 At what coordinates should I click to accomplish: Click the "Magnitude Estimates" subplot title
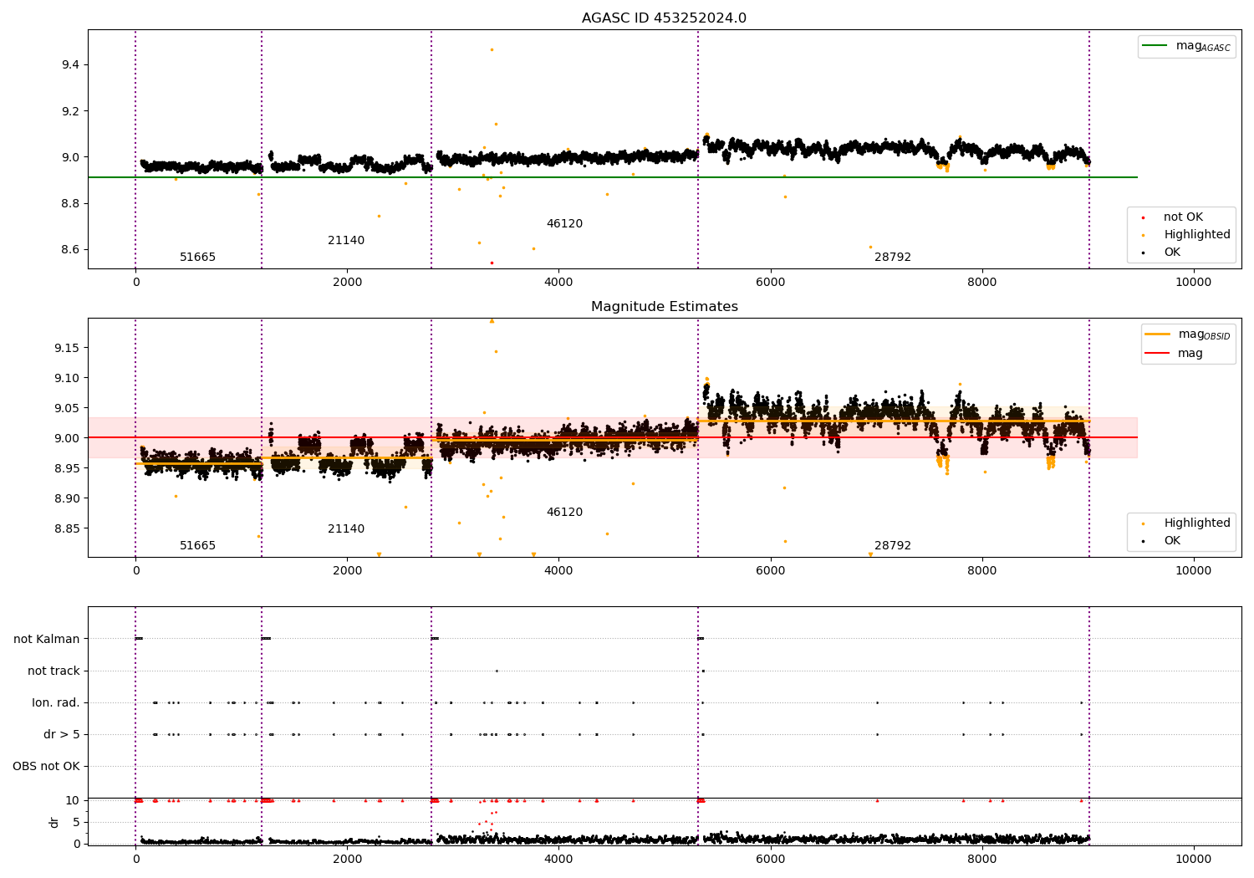point(664,307)
